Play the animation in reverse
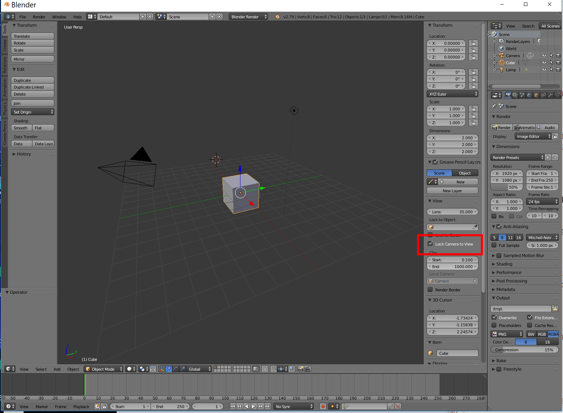 click(x=246, y=406)
